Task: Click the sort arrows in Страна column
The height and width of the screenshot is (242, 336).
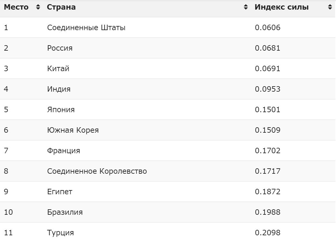Action: tap(246, 7)
